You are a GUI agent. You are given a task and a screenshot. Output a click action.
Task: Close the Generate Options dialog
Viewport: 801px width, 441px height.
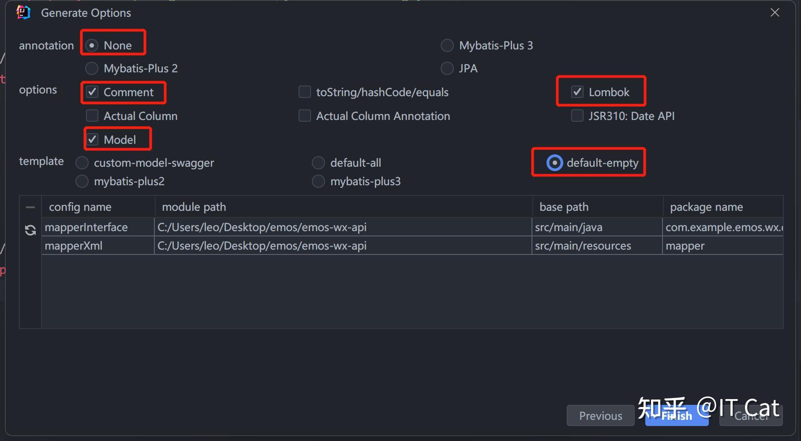[775, 13]
